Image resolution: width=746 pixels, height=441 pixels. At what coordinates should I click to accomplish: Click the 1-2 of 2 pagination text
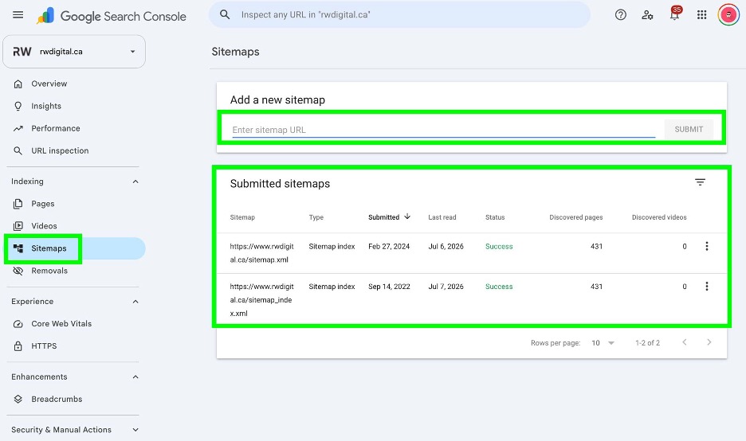tap(647, 342)
